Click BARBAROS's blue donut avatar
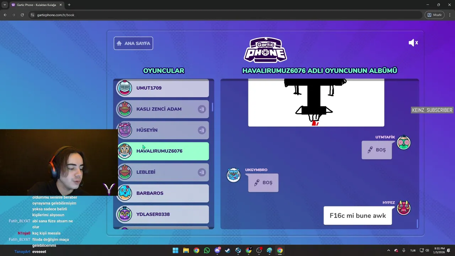 pos(125,193)
